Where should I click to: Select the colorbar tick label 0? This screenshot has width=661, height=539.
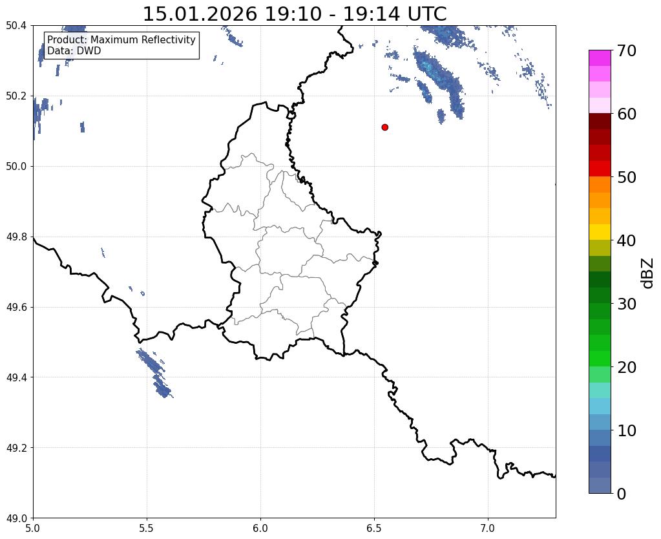[x=622, y=494]
